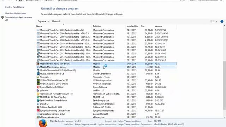226x127 pixels.
Task: Click the 8.0.50727.42 version cell
Action: point(160,30)
